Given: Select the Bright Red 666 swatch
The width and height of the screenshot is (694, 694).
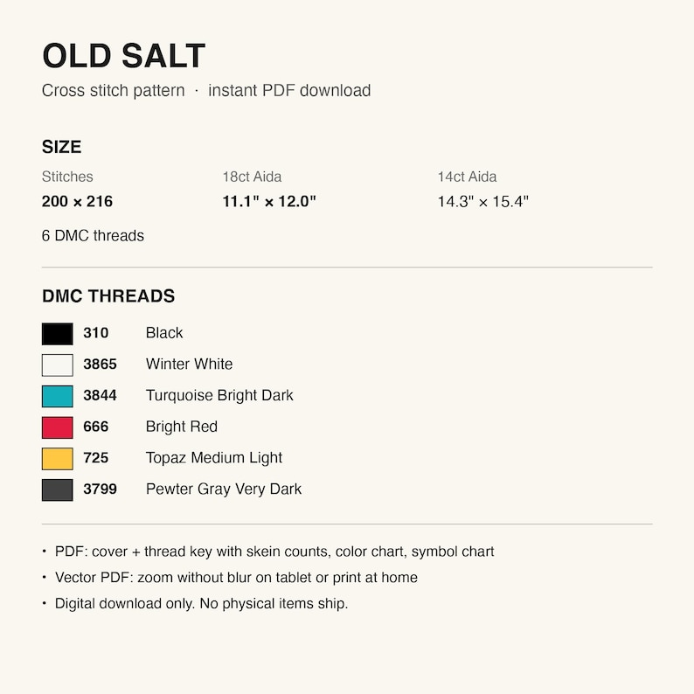Looking at the screenshot, I should pyautogui.click(x=58, y=427).
